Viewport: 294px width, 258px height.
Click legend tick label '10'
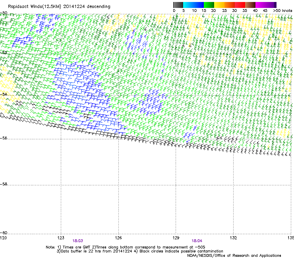tap(194, 11)
